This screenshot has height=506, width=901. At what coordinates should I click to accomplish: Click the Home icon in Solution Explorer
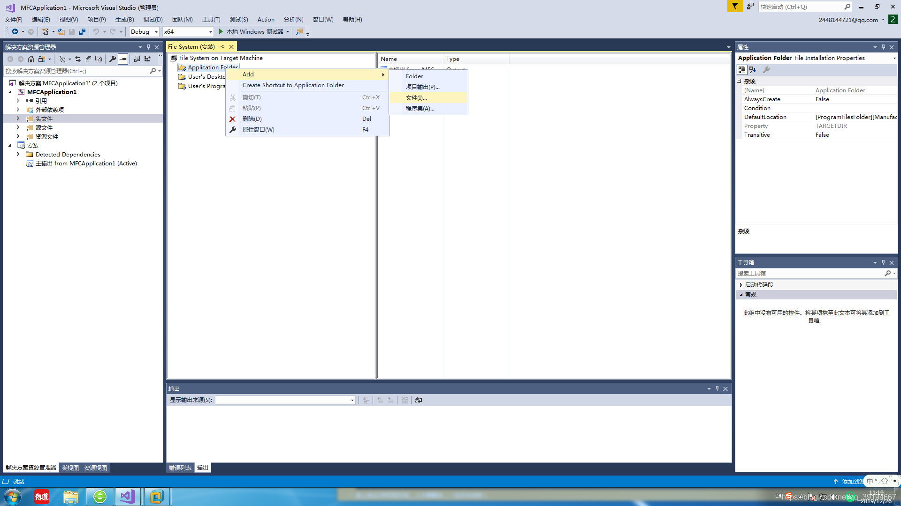click(x=31, y=59)
